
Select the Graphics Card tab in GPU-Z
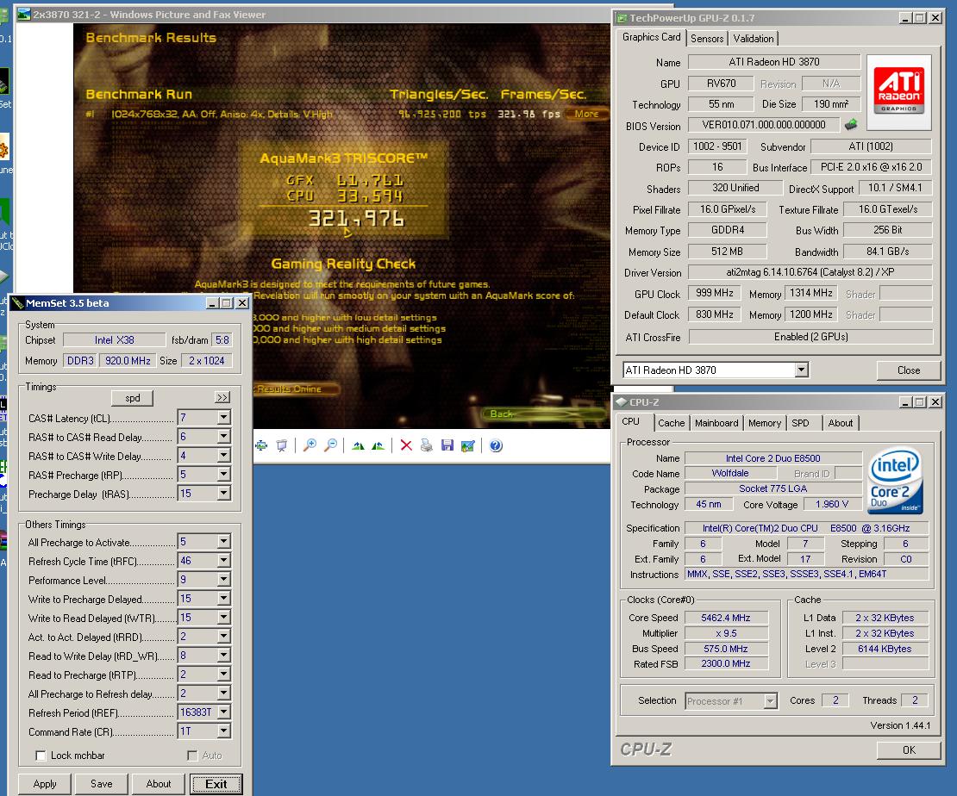pos(651,37)
